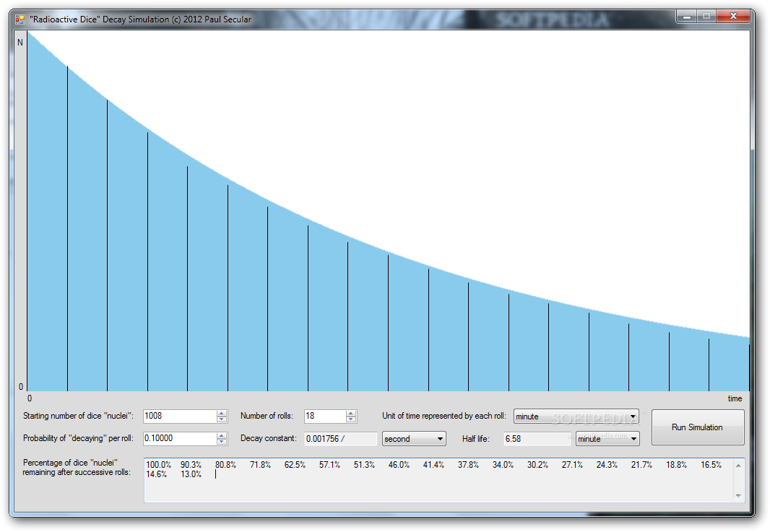The image size is (770, 532).
Task: Click scroll up arrow in percentage results box
Action: 738,466
